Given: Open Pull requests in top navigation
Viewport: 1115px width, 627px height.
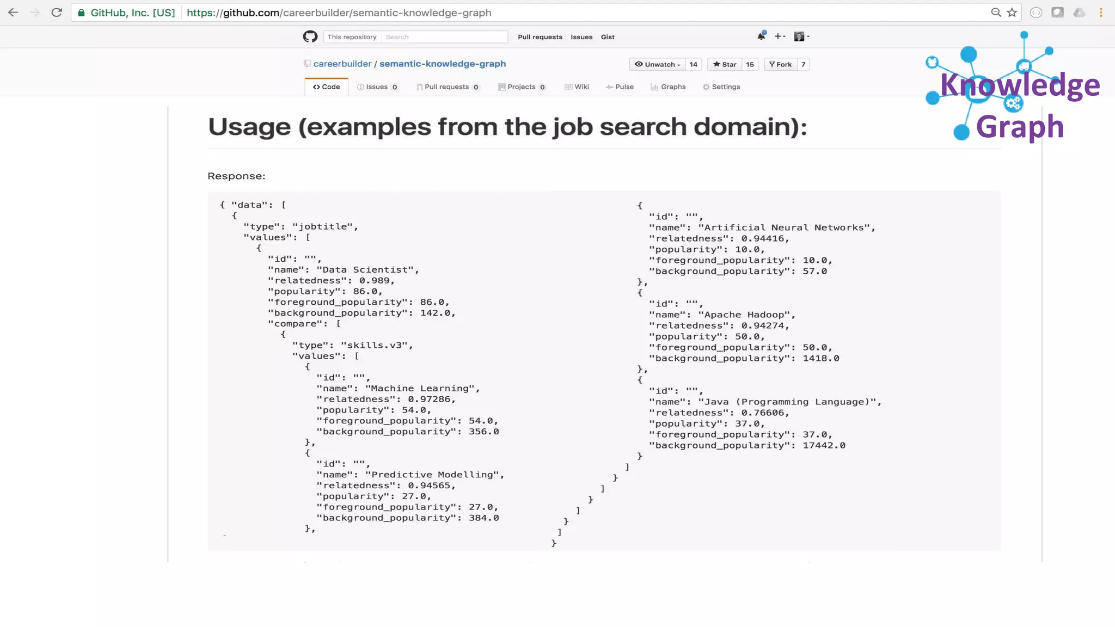Looking at the screenshot, I should [540, 37].
